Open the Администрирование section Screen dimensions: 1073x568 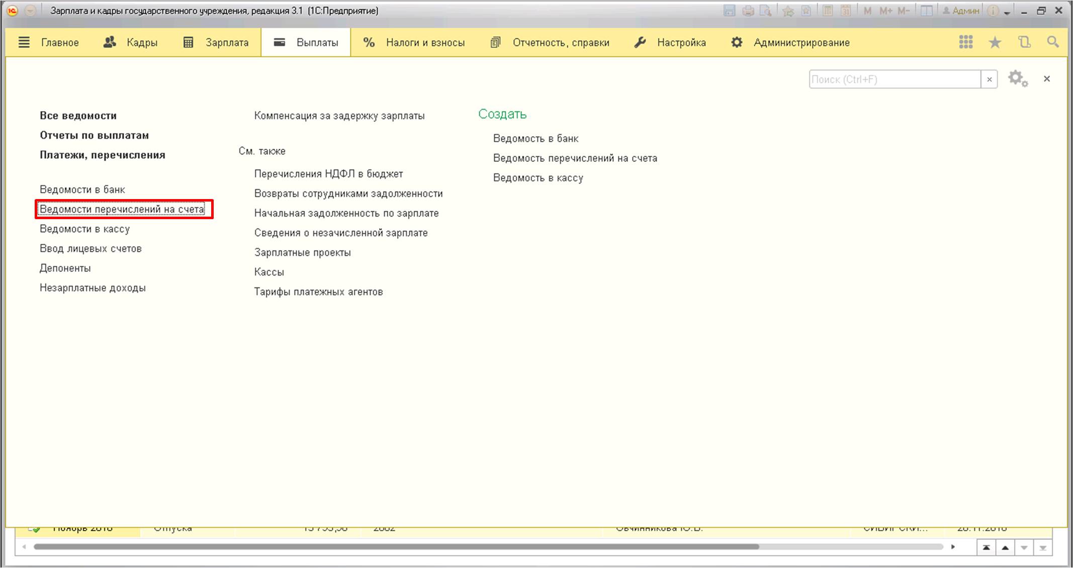point(790,43)
